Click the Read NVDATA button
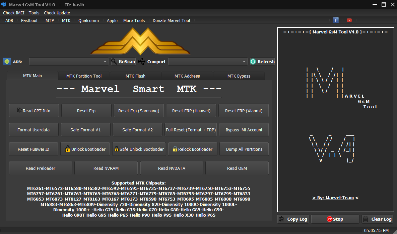The height and width of the screenshot is (234, 397). tap(172, 168)
